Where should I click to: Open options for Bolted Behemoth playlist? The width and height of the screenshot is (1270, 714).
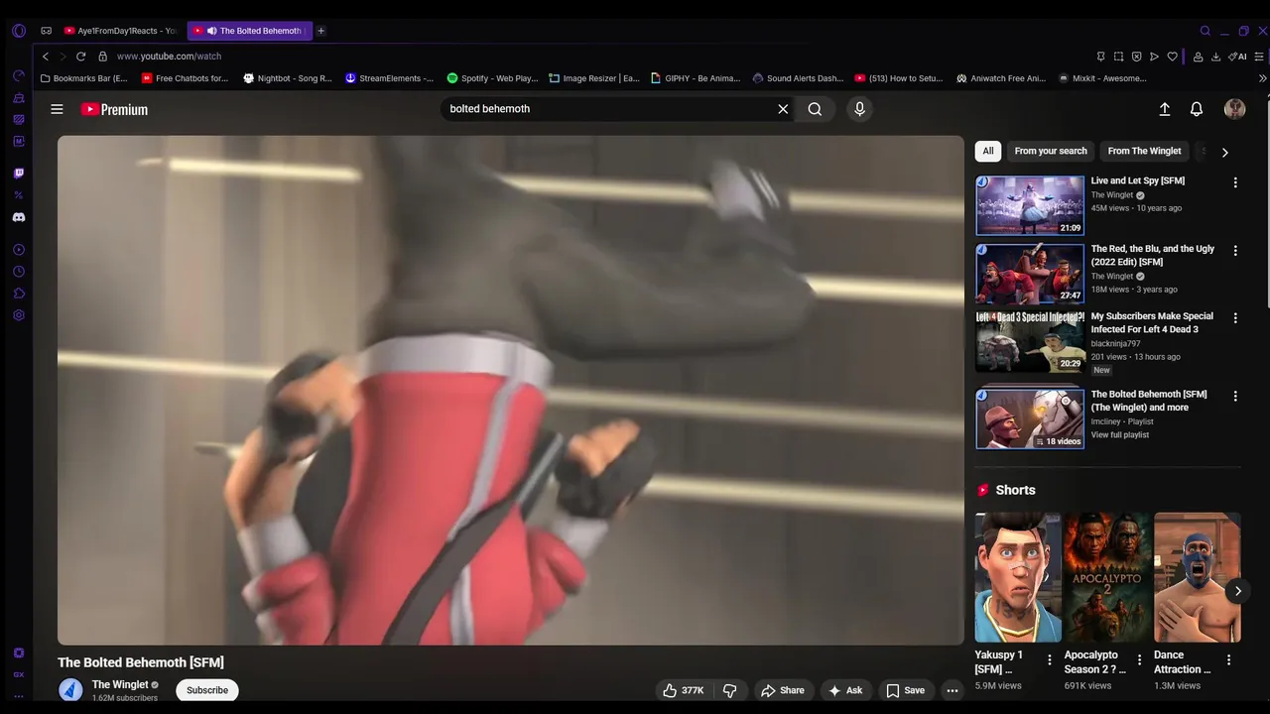(x=1235, y=396)
